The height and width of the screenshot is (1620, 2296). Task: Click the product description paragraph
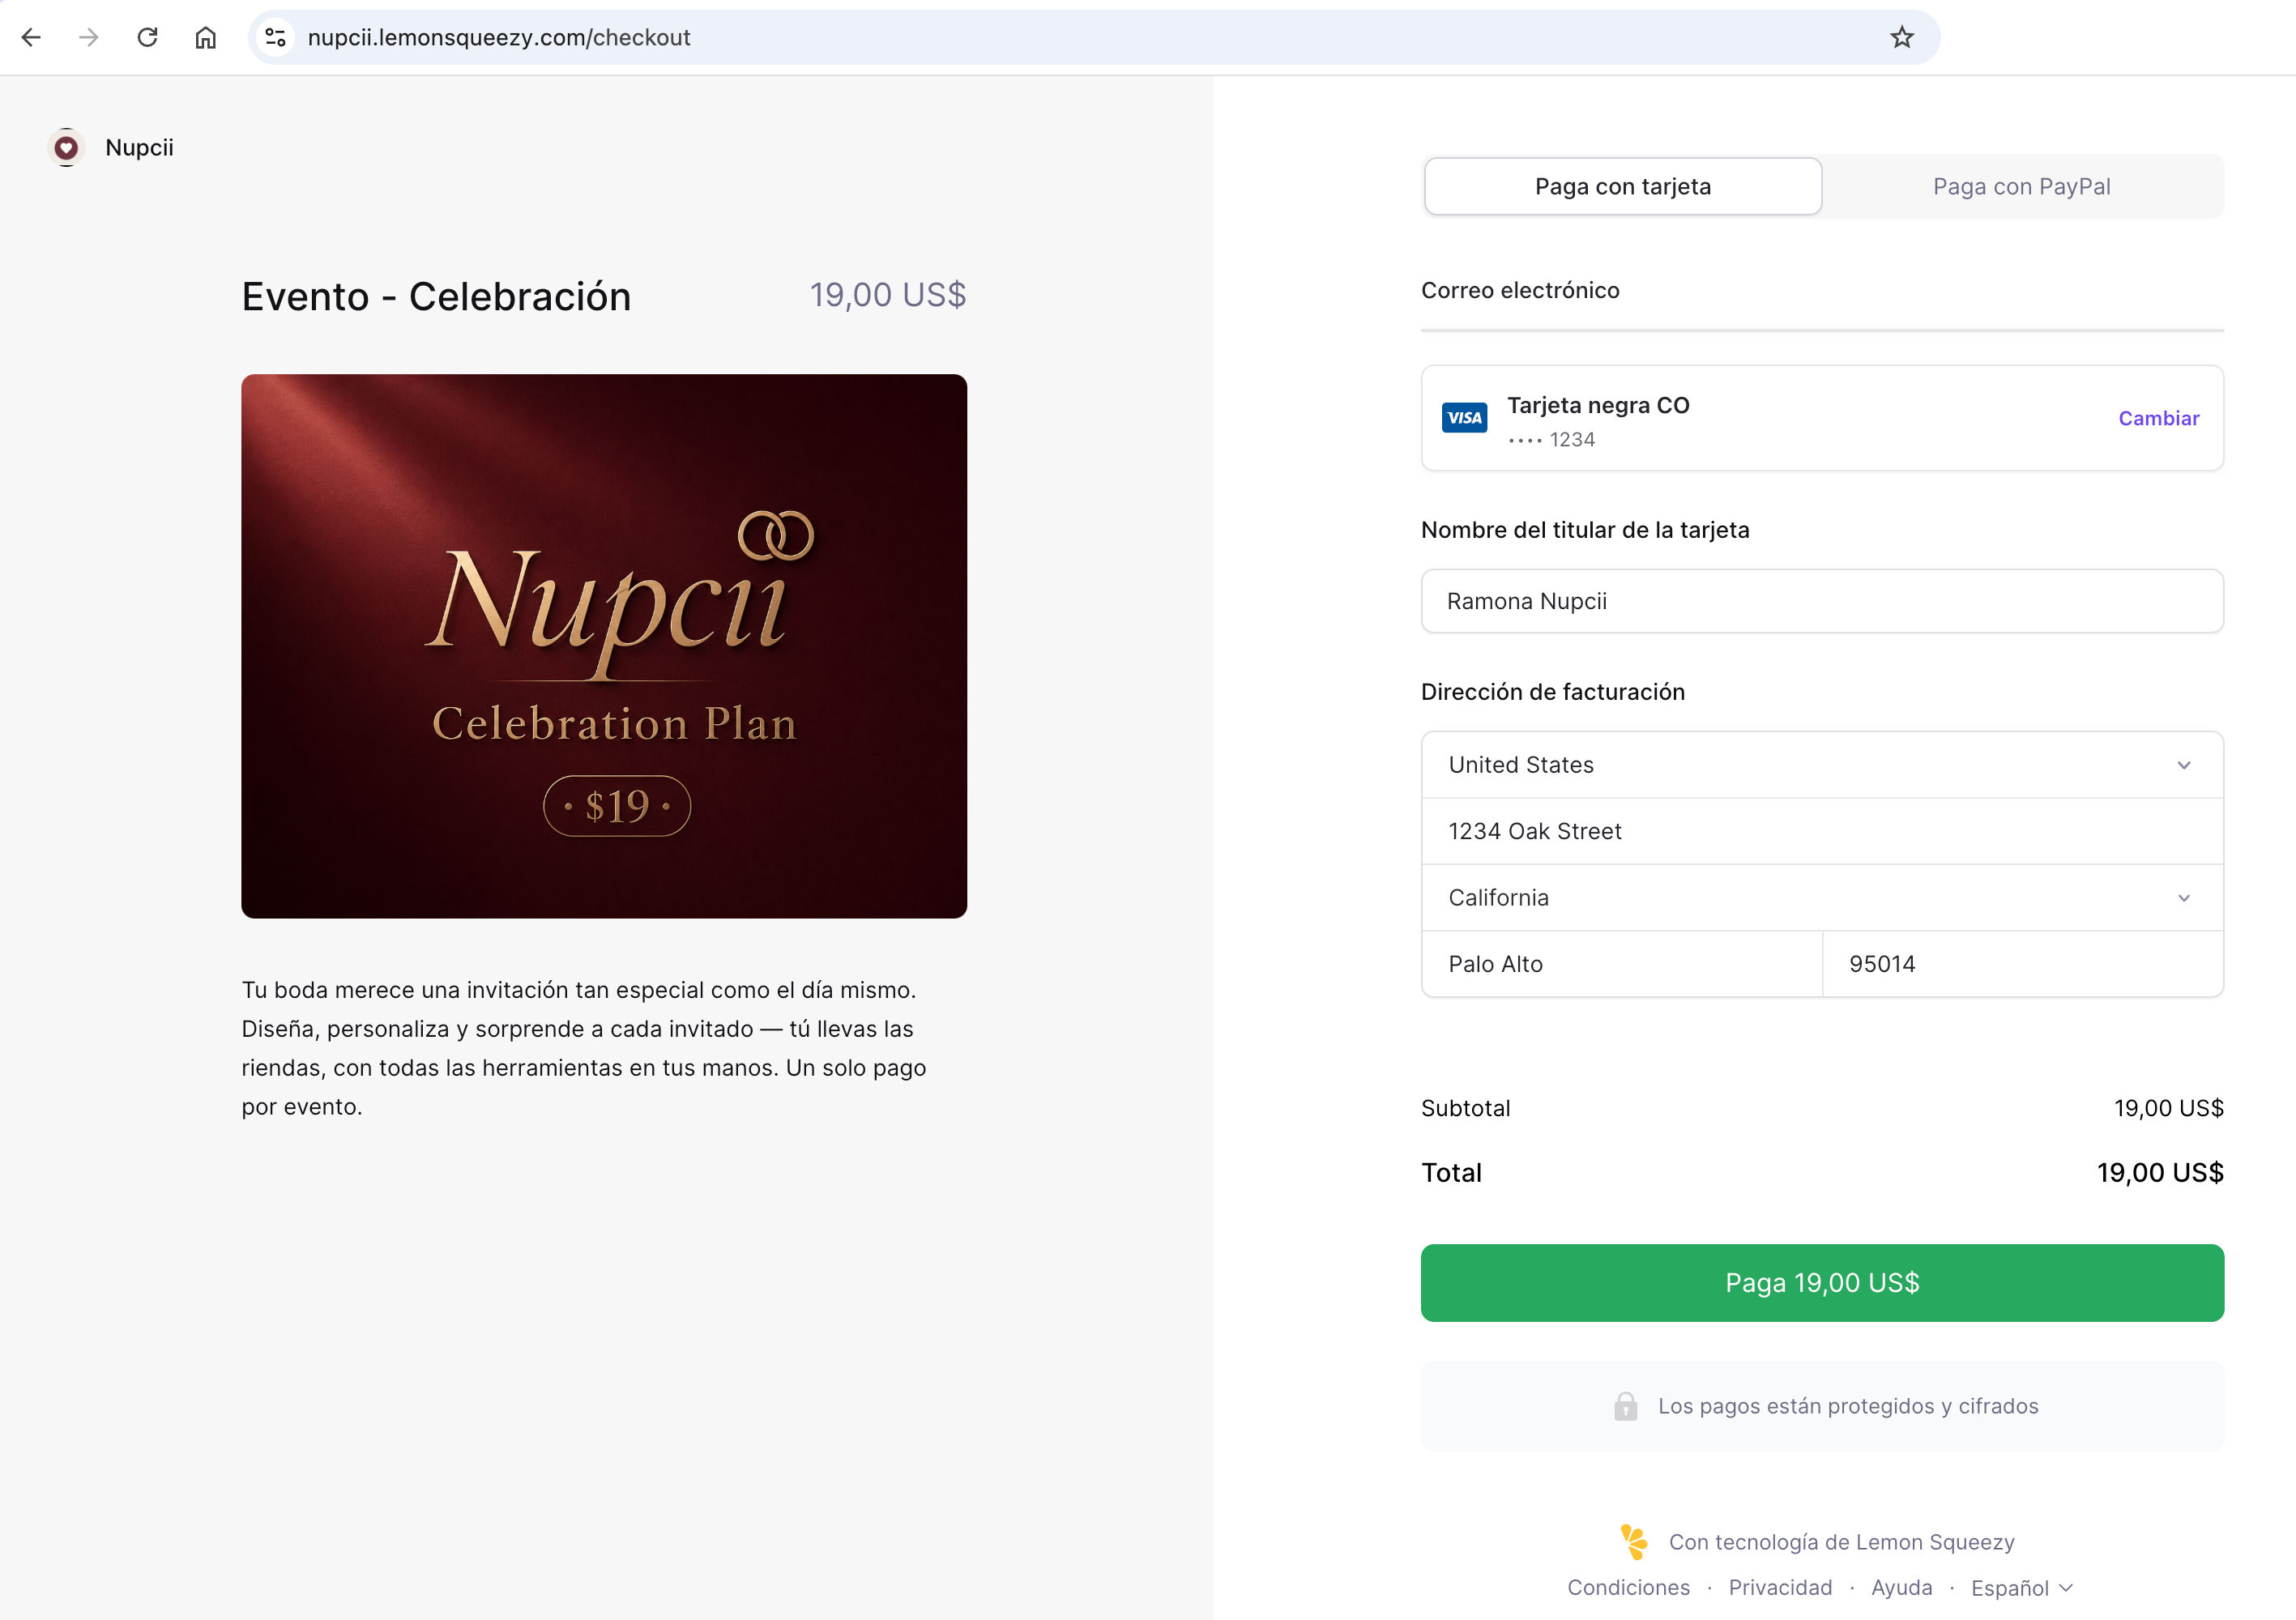coord(584,1048)
